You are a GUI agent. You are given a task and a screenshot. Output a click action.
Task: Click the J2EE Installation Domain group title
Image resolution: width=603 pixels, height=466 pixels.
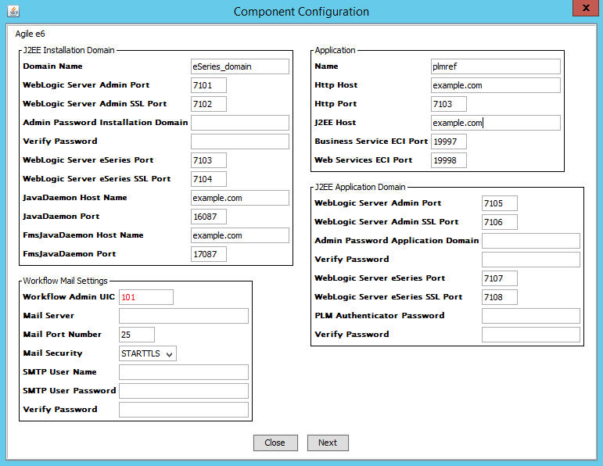coord(69,50)
